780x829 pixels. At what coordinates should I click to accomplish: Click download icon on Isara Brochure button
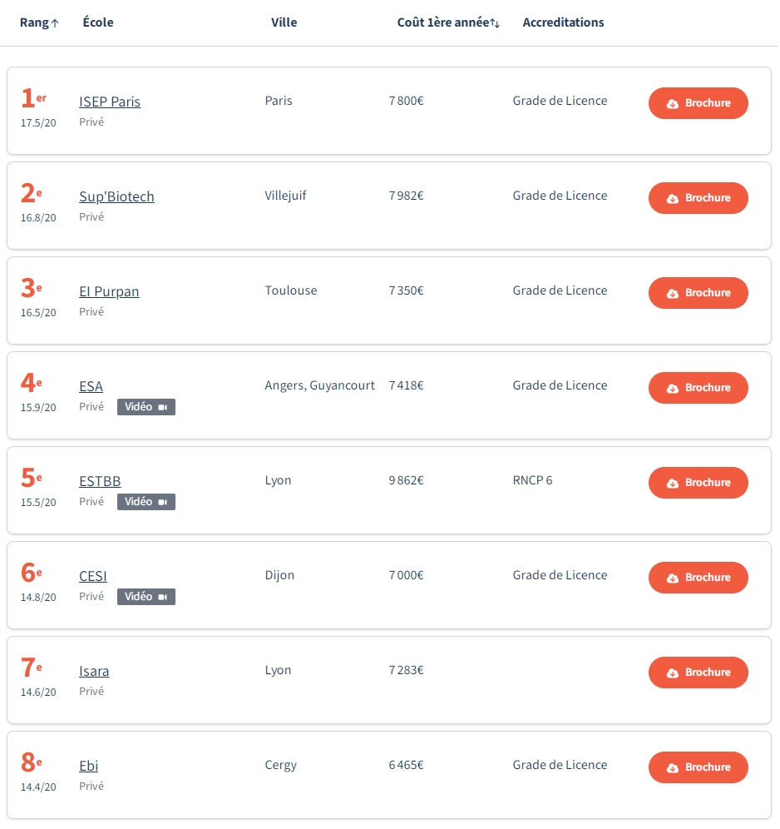(673, 673)
